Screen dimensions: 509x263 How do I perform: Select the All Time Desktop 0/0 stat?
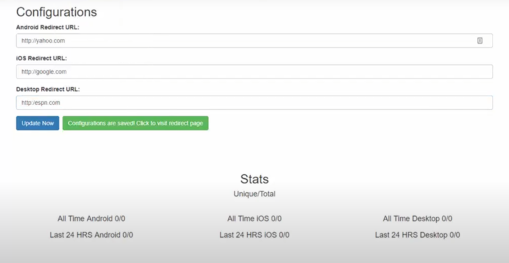click(x=417, y=219)
